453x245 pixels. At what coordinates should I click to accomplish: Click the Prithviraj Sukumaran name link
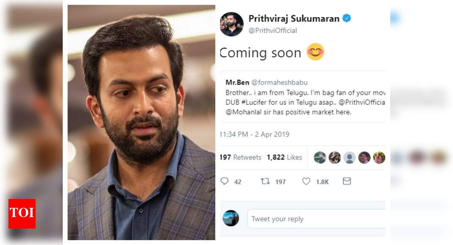(293, 19)
